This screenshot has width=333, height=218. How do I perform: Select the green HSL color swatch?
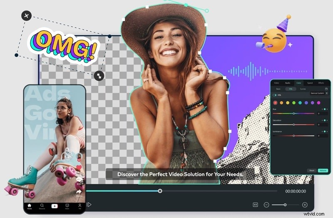(294, 103)
